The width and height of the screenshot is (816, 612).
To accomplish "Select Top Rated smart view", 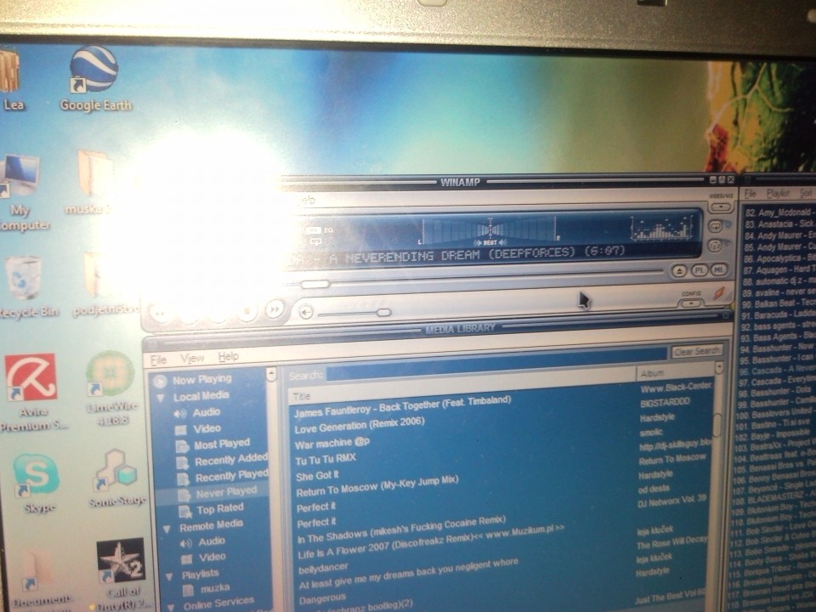I will click(x=219, y=508).
